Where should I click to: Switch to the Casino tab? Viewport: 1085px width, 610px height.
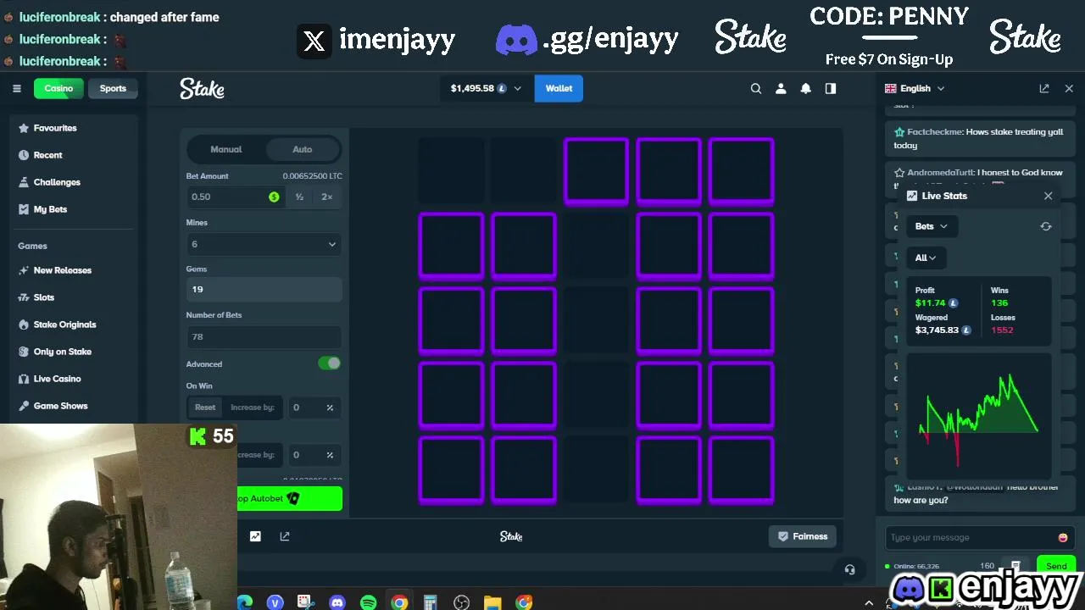[58, 88]
